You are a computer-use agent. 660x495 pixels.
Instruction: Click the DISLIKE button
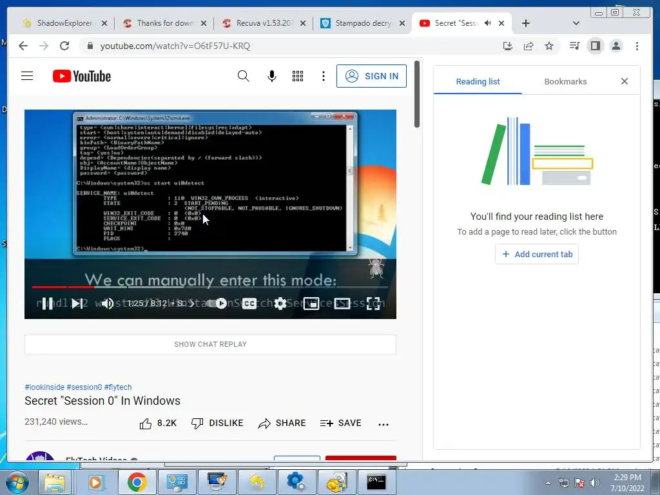coord(217,423)
